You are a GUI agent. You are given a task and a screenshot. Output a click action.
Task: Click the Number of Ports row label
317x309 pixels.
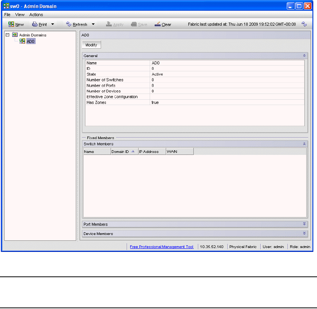101,85
